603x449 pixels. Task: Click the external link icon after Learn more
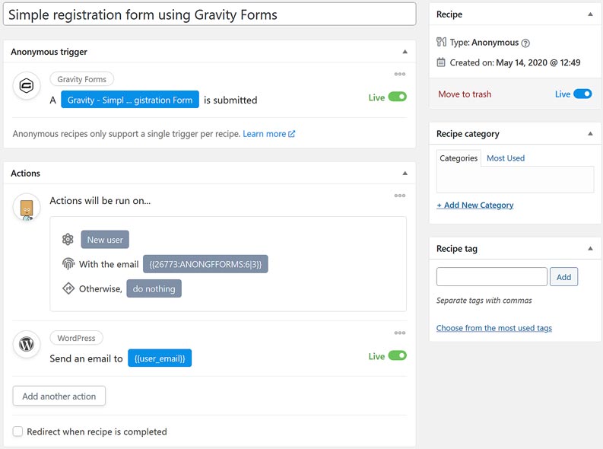coord(291,134)
